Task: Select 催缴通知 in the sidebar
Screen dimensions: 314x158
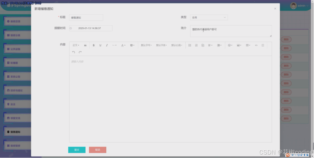Action: (x=18, y=132)
